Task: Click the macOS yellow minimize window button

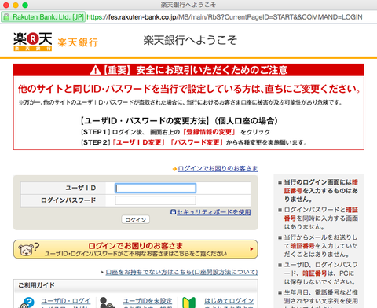Action: coord(16,5)
